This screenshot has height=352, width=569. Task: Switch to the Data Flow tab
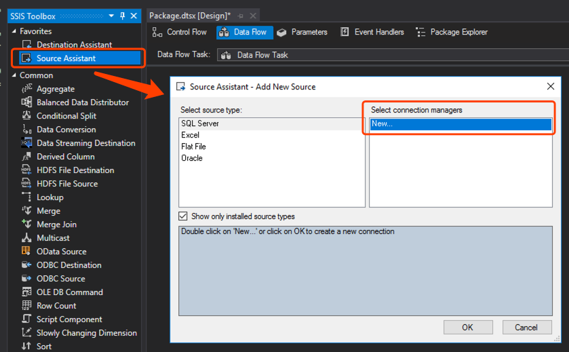(x=245, y=32)
